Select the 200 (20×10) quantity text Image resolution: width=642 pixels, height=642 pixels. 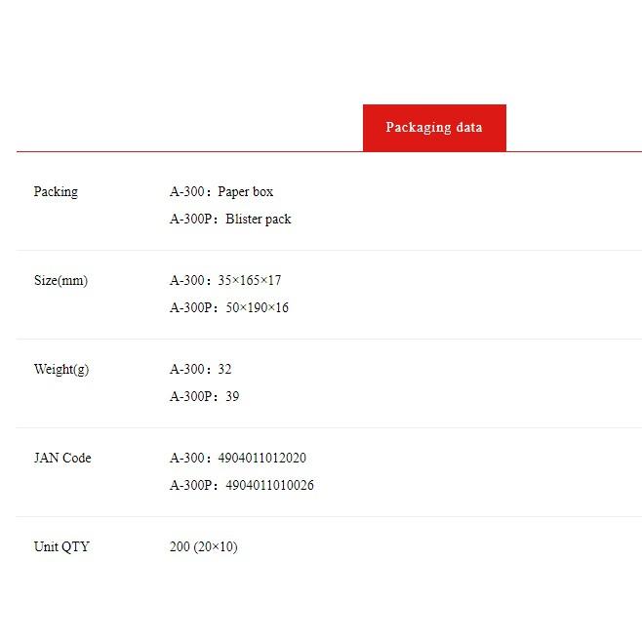(x=204, y=546)
